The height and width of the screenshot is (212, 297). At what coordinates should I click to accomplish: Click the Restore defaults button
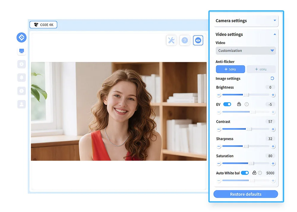click(x=246, y=194)
